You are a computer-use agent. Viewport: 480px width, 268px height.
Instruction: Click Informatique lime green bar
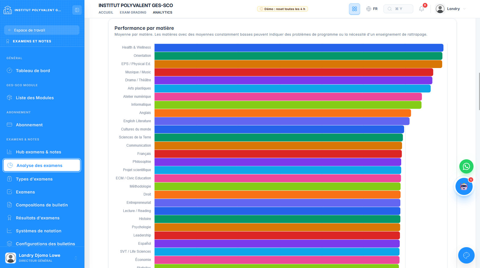pyautogui.click(x=288, y=105)
